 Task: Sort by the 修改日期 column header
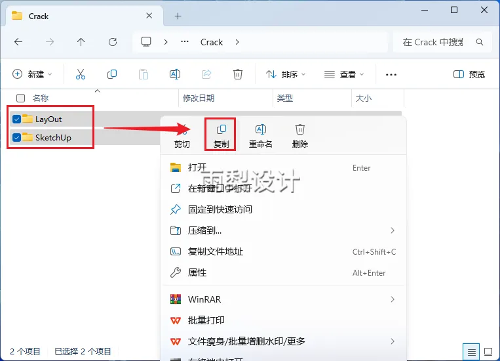click(x=199, y=98)
